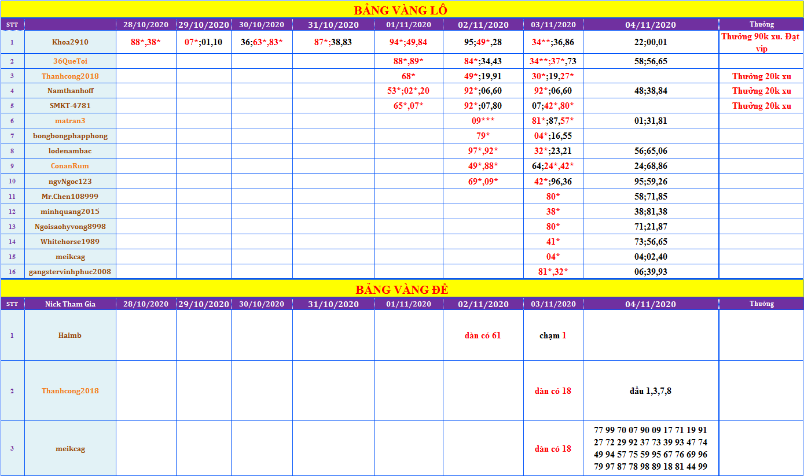Image resolution: width=804 pixels, height=476 pixels.
Task: Click Thưởng 20k xu in SMKT-4781 row
Action: (x=762, y=106)
